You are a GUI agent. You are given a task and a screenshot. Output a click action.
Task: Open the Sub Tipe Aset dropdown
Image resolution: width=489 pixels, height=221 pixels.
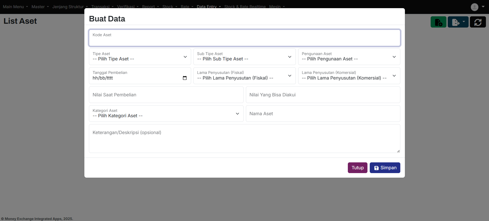pos(244,57)
